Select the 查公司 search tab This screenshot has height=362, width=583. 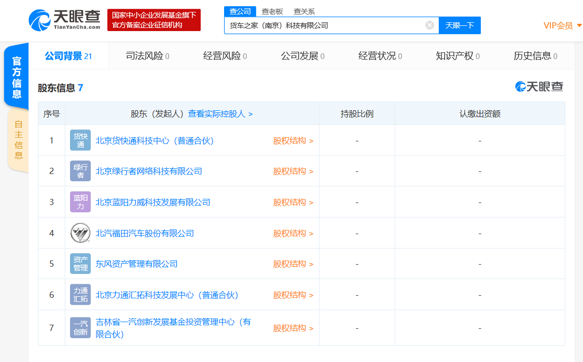click(x=240, y=11)
